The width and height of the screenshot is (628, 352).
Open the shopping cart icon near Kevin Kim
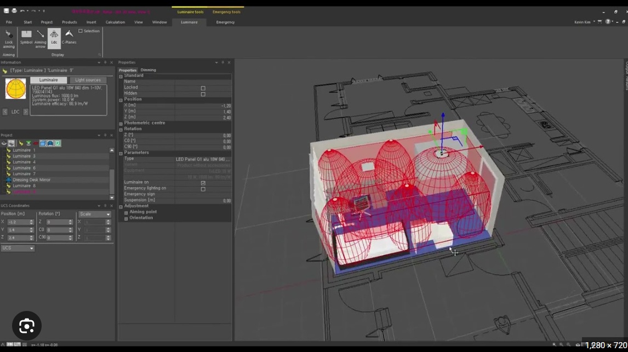[x=600, y=22]
